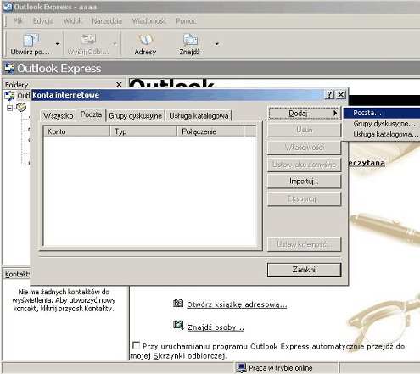Switch to the Wszystko tab
This screenshot has width=420, height=374.
[58, 115]
